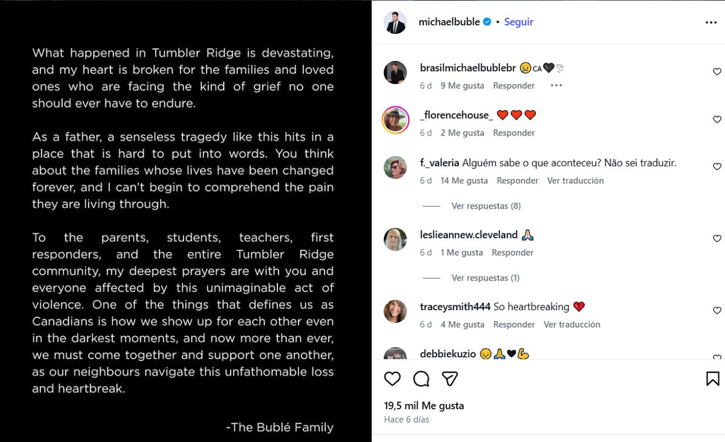725x442 pixels.
Task: Translate the f._valeria comment
Action: click(x=575, y=181)
